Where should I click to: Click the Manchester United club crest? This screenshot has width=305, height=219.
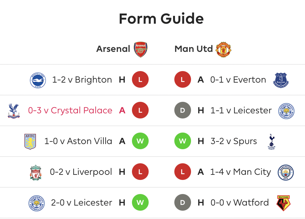(x=223, y=49)
